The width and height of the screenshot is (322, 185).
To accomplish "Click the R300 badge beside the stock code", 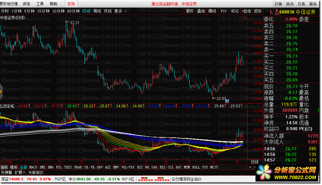I will 276,12.
